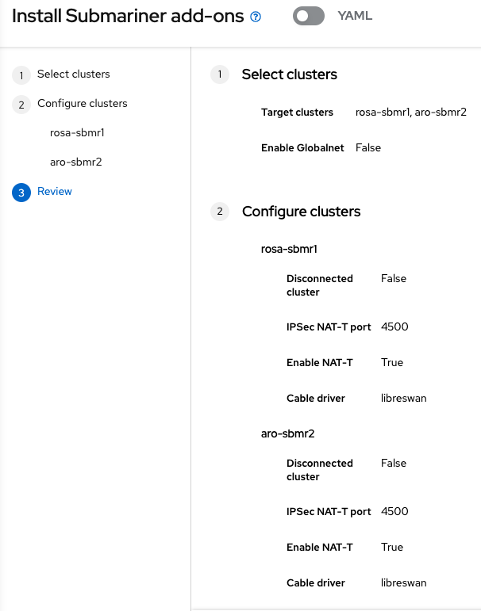Click the YAML label text
This screenshot has width=481, height=611.
(x=355, y=16)
